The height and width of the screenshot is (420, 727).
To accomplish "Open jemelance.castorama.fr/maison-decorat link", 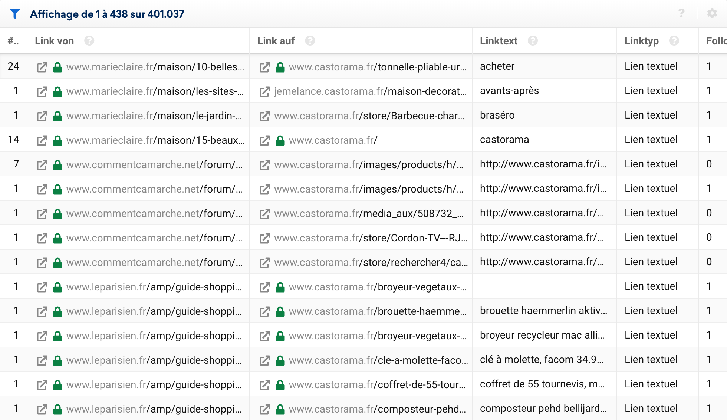I will tap(370, 91).
